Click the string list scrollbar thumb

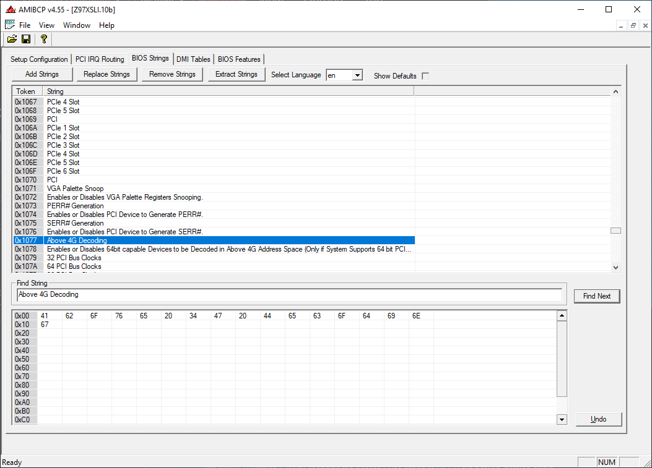615,231
